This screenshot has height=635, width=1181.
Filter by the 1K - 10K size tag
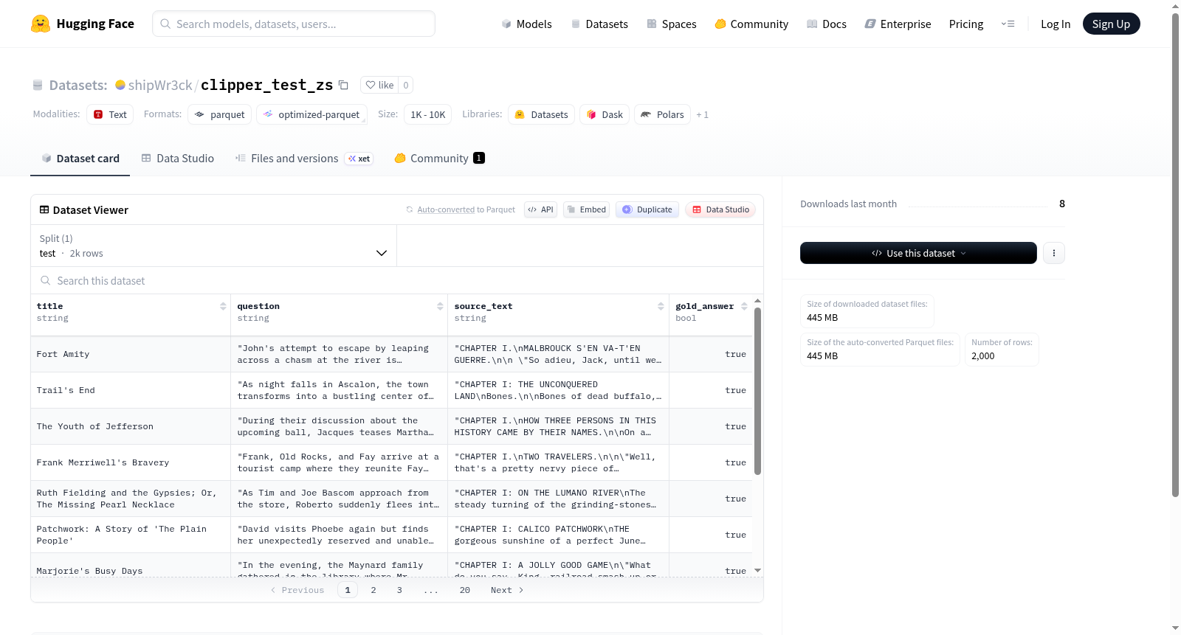pos(428,114)
